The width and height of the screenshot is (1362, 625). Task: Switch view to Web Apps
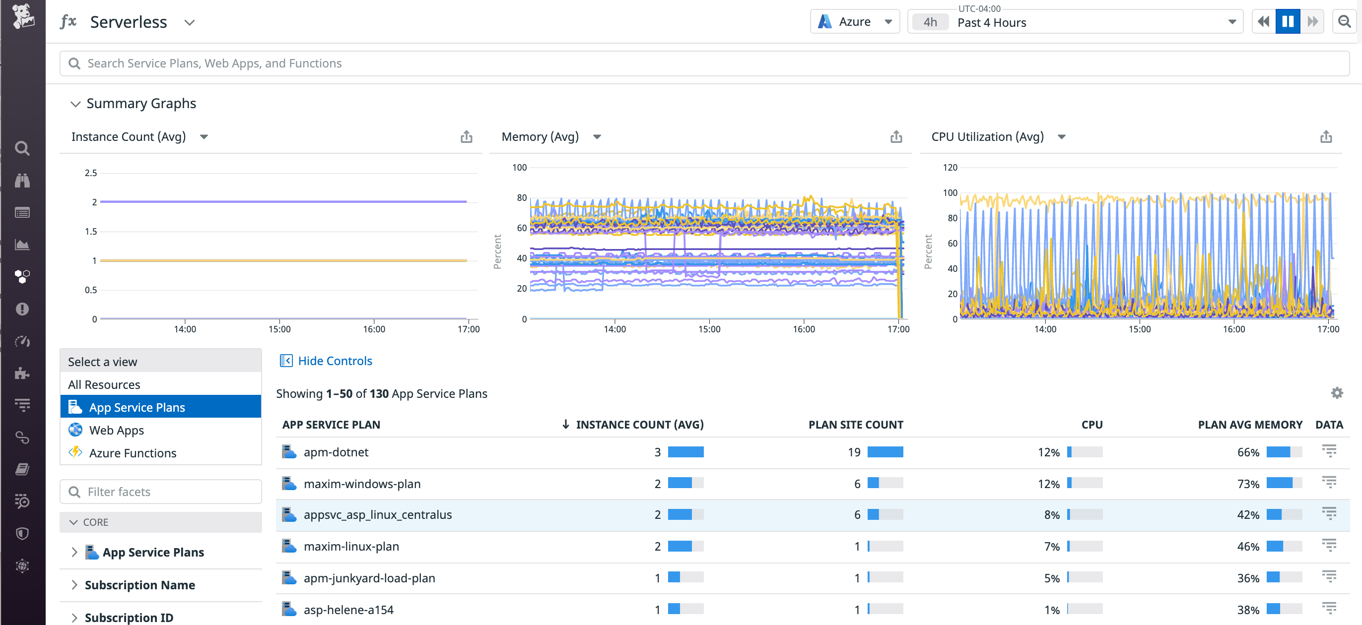pyautogui.click(x=116, y=430)
